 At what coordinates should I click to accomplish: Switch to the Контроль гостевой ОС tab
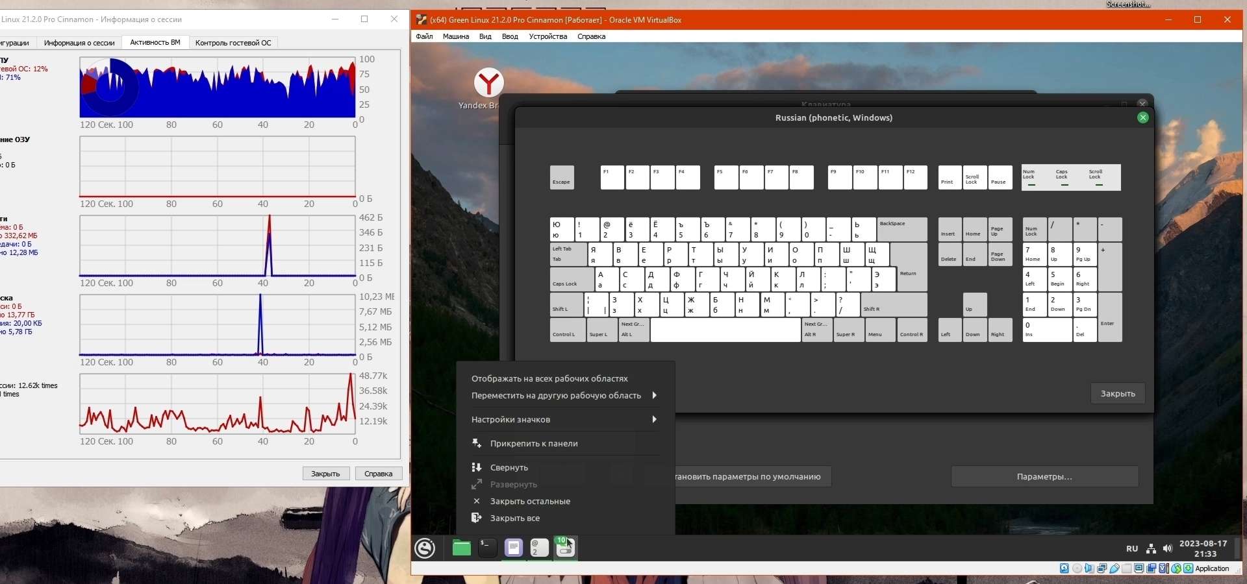click(x=233, y=43)
